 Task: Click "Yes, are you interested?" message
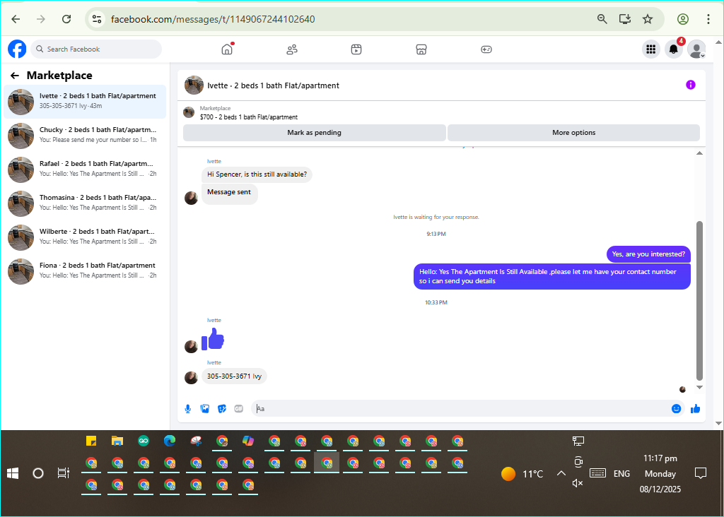tap(648, 254)
